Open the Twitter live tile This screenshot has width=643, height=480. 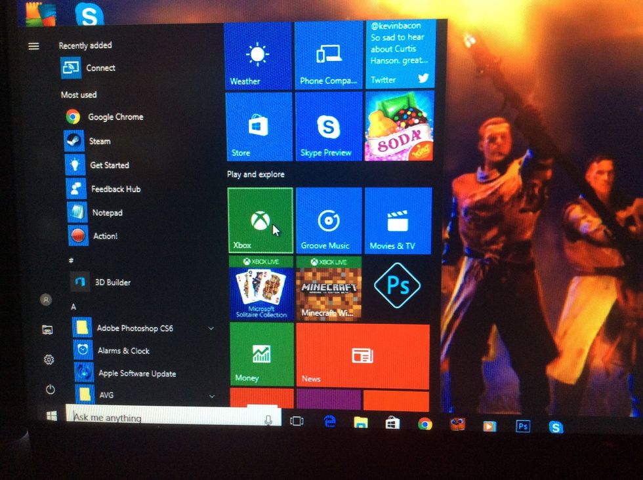coord(400,54)
